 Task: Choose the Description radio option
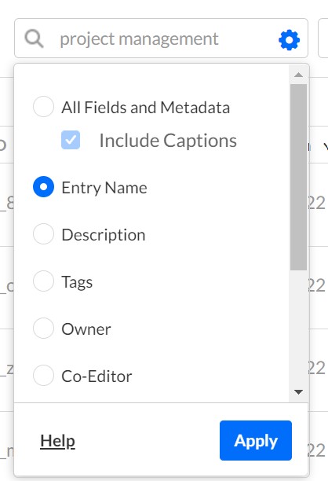43,233
